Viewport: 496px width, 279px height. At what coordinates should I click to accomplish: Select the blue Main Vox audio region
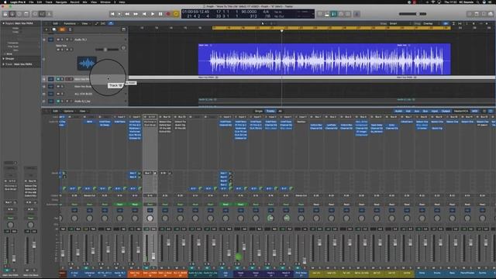[x=325, y=59]
